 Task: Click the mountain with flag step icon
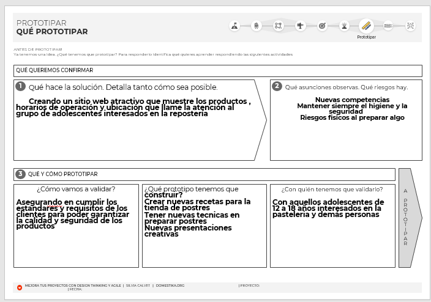click(x=234, y=26)
